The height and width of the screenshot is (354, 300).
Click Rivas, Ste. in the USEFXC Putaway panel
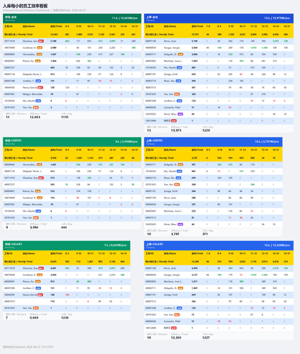tap(169, 178)
